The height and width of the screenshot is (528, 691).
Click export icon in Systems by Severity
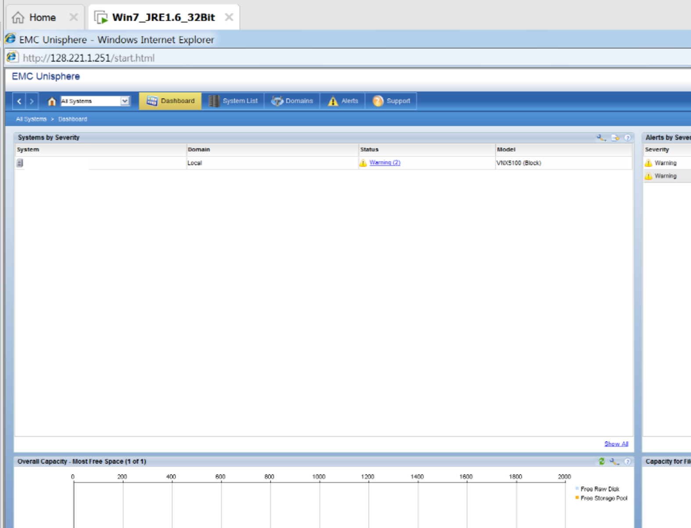[615, 138]
